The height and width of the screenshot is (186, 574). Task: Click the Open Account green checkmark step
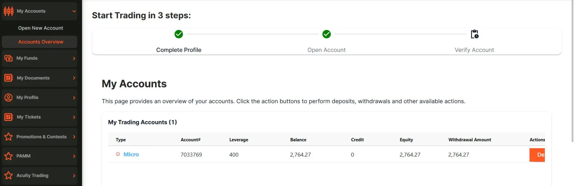click(326, 34)
